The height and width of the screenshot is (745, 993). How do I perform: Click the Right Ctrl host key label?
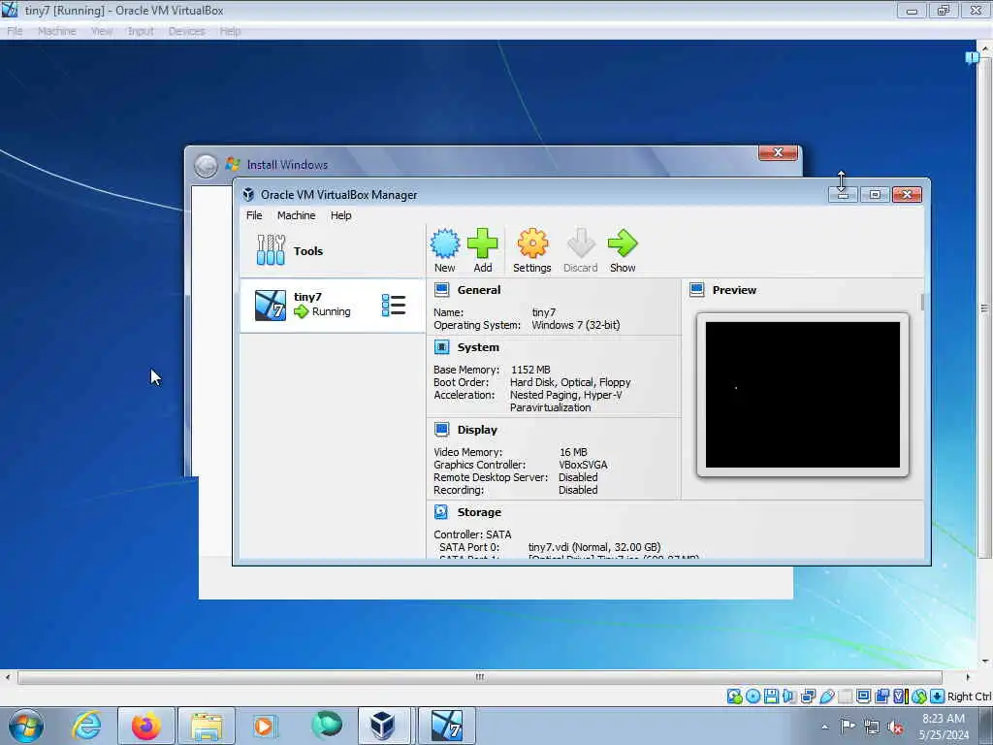click(x=969, y=696)
